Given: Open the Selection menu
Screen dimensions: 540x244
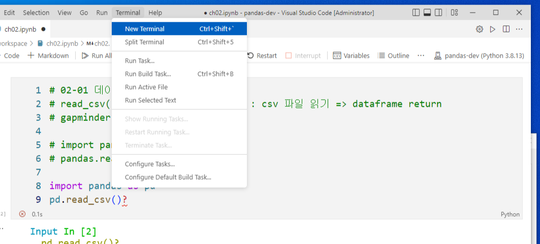Looking at the screenshot, I should coord(36,13).
